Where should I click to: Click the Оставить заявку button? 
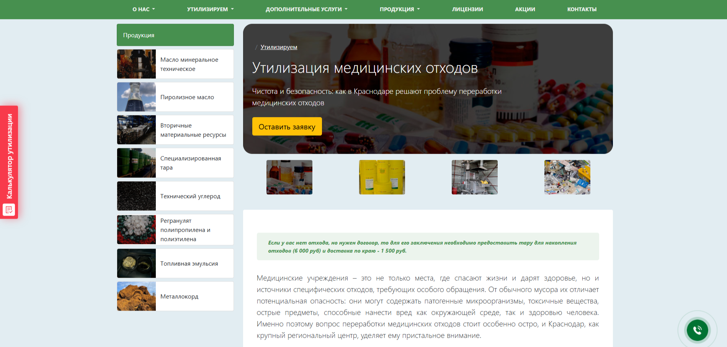click(287, 127)
